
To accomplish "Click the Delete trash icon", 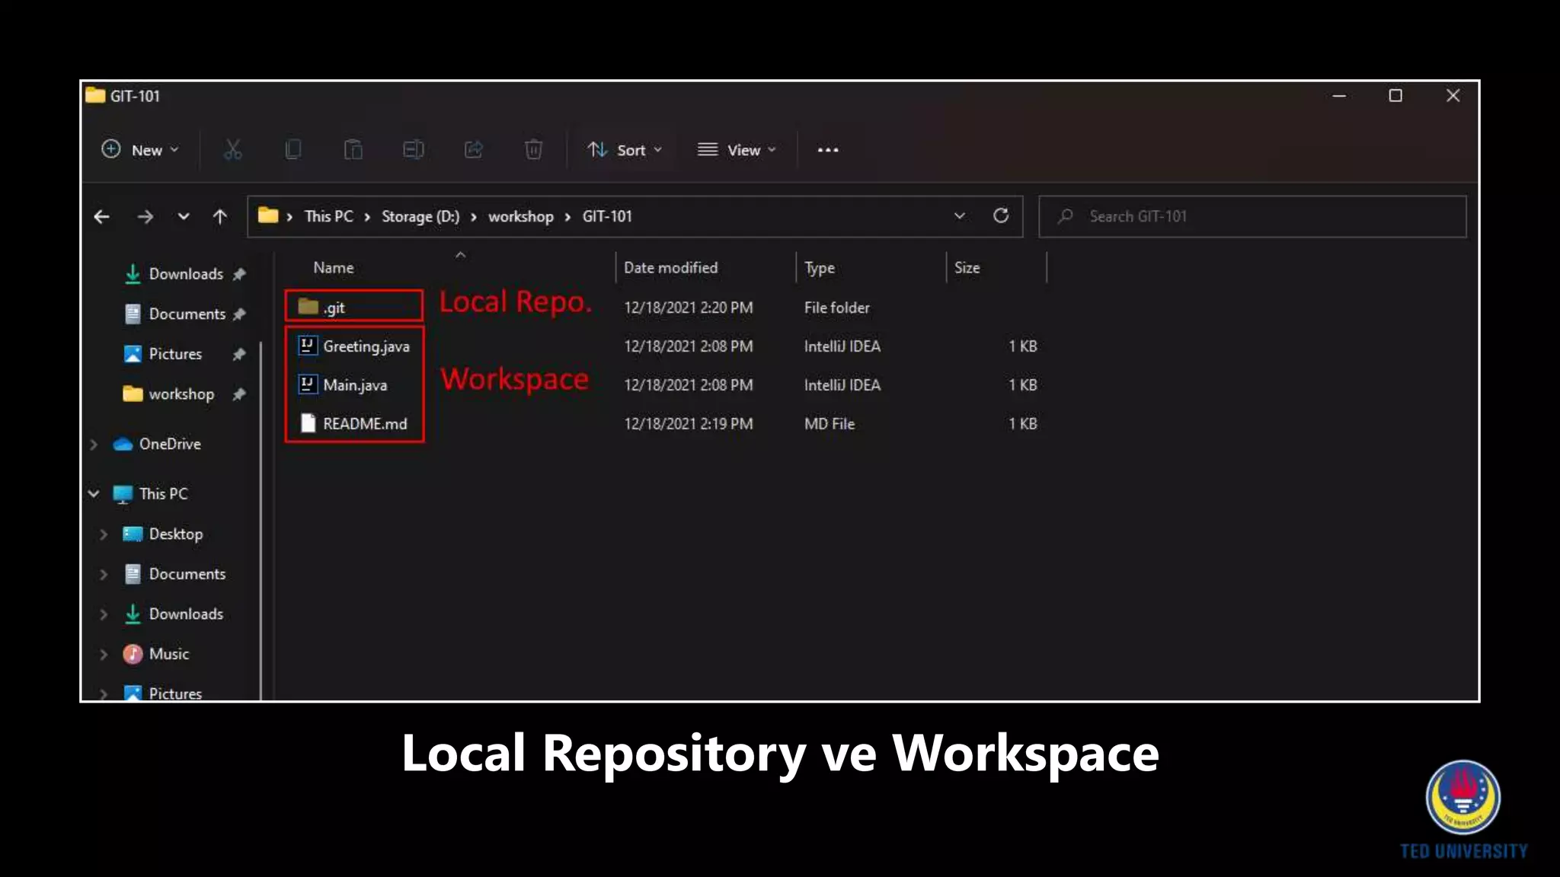I will point(533,150).
